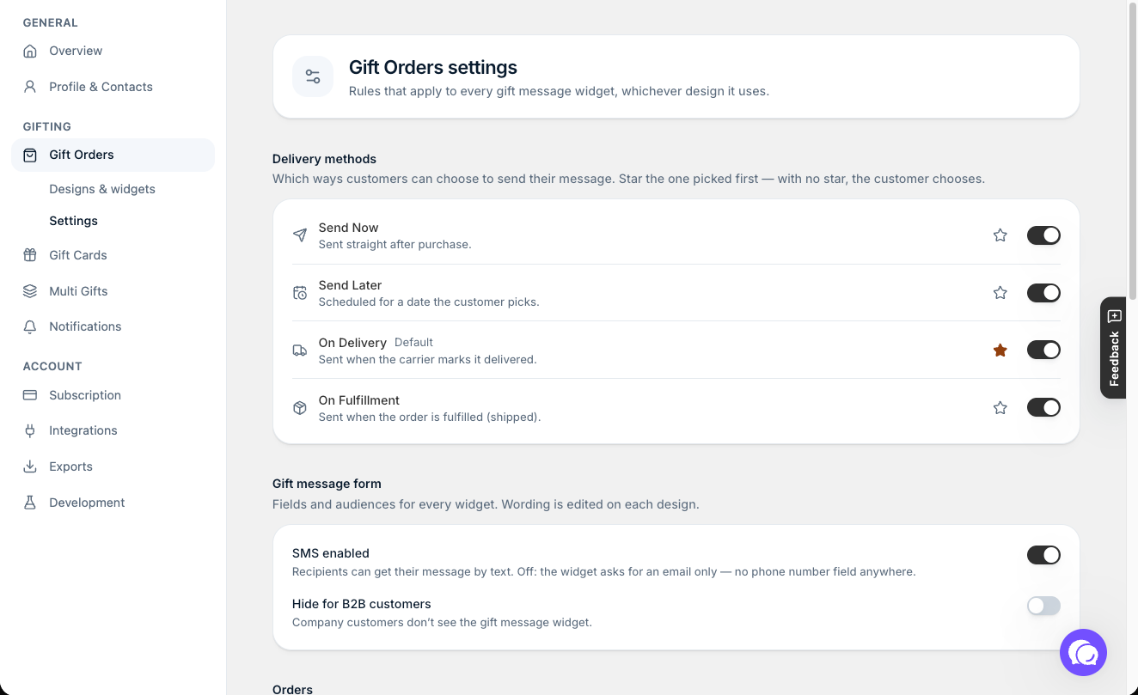Click the Send Later row title
Viewport: 1138px width, 695px height.
pos(350,285)
